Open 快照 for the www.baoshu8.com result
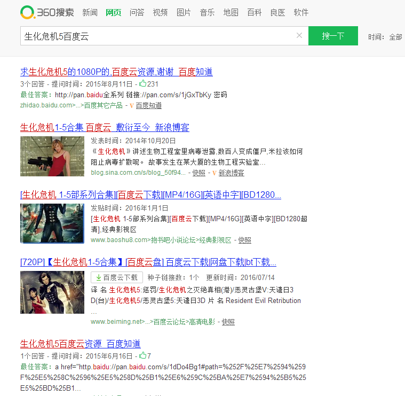Viewport: 405px width, 396px height. [x=244, y=240]
